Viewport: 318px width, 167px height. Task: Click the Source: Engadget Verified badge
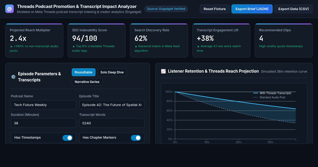coord(166,9)
